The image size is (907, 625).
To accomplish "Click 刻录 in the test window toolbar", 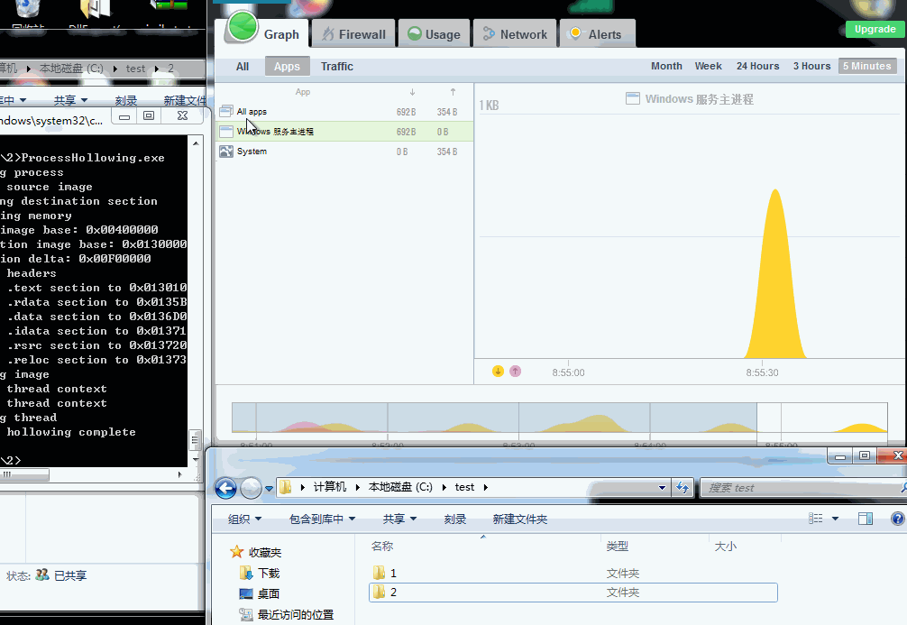I will coord(455,519).
